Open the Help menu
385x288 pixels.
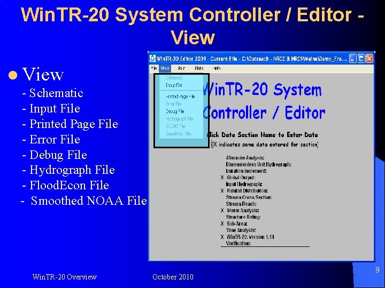(x=217, y=68)
